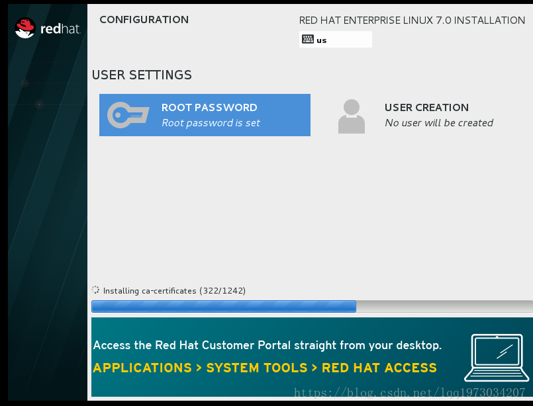Click the key icon for root password
The image size is (533, 406).
(128, 115)
